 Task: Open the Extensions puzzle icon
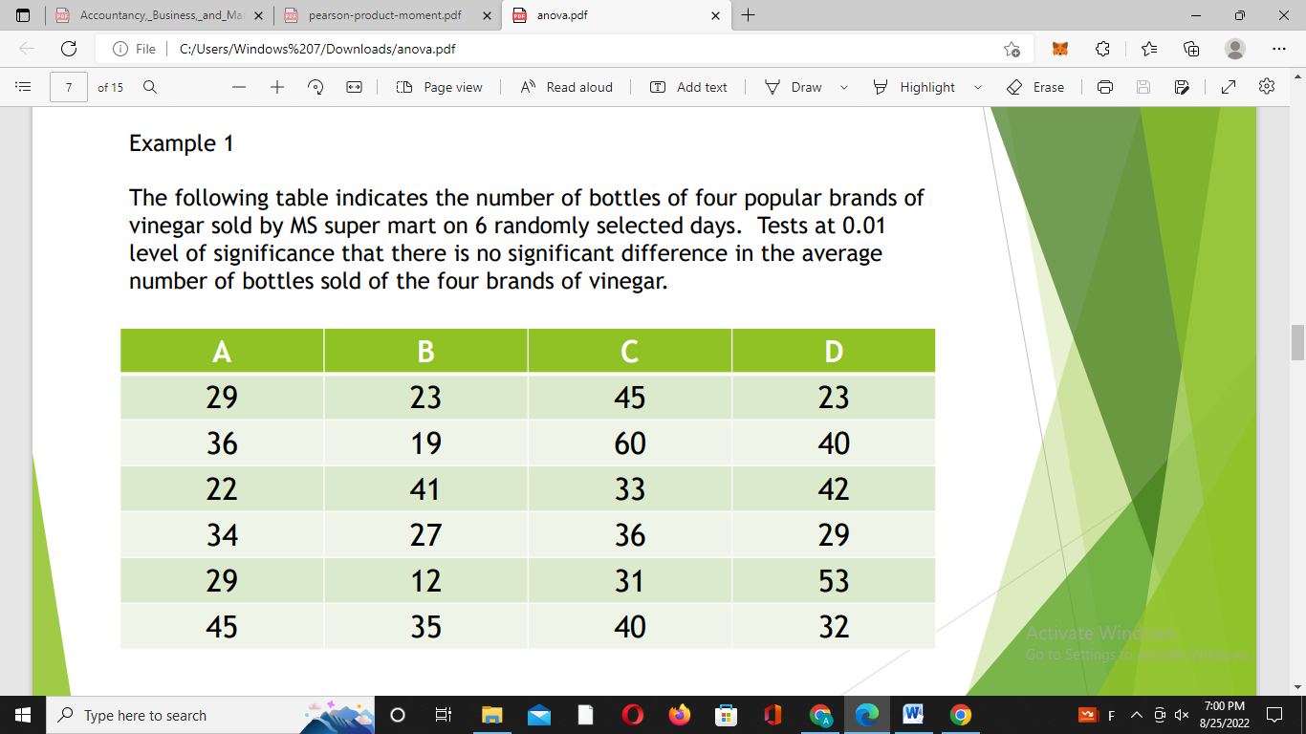[x=1102, y=49]
